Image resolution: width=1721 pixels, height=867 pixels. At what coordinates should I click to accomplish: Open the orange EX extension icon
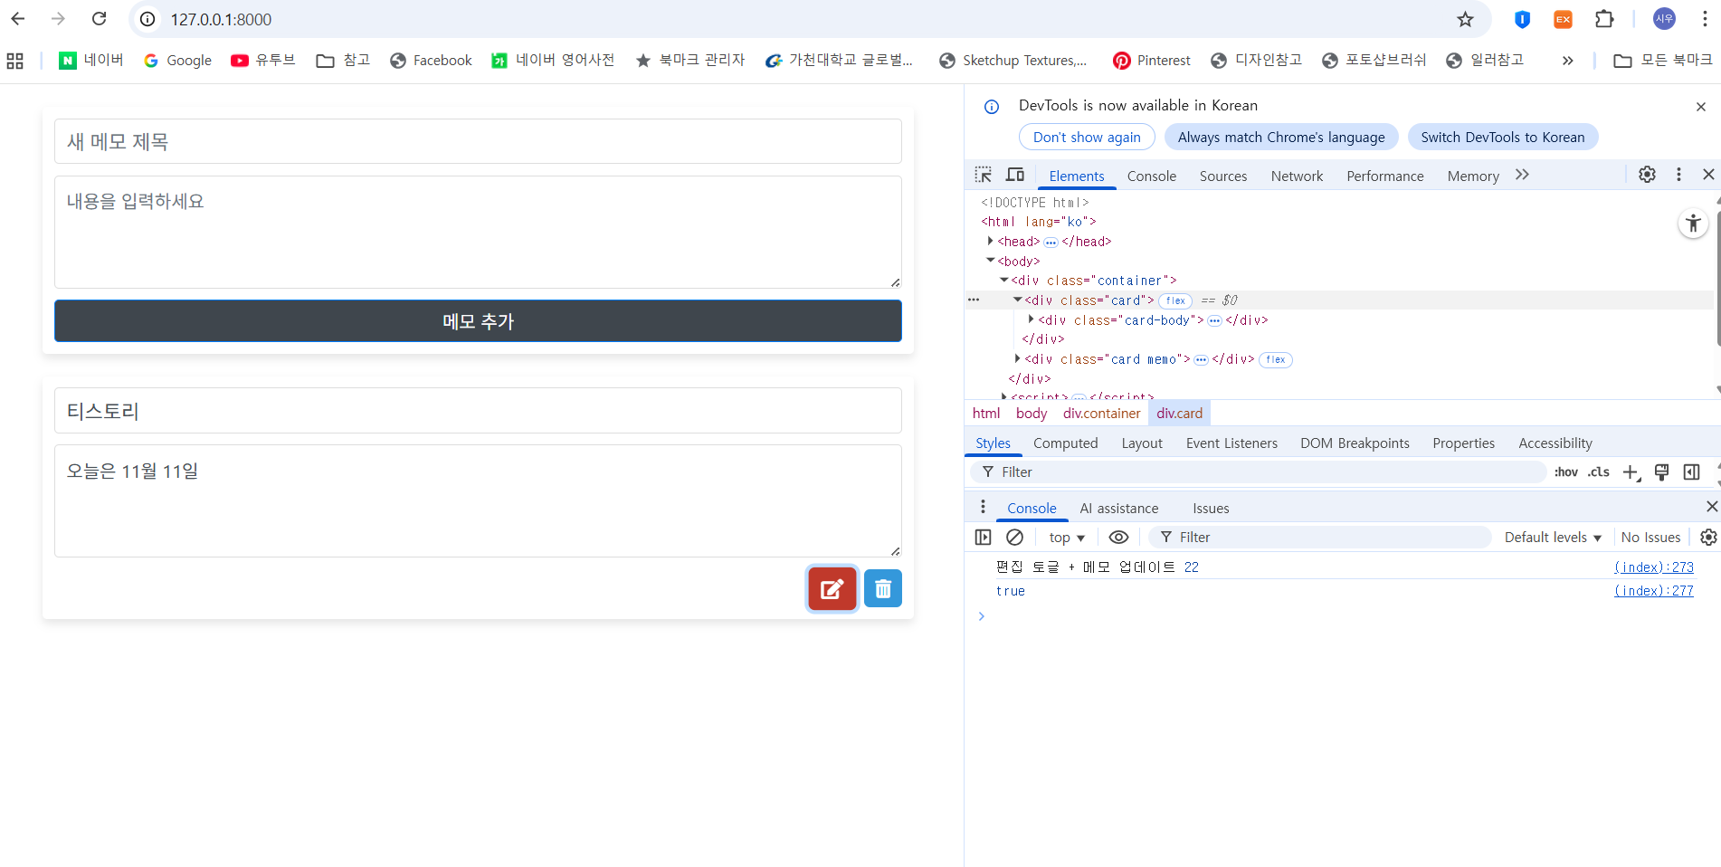pyautogui.click(x=1563, y=19)
